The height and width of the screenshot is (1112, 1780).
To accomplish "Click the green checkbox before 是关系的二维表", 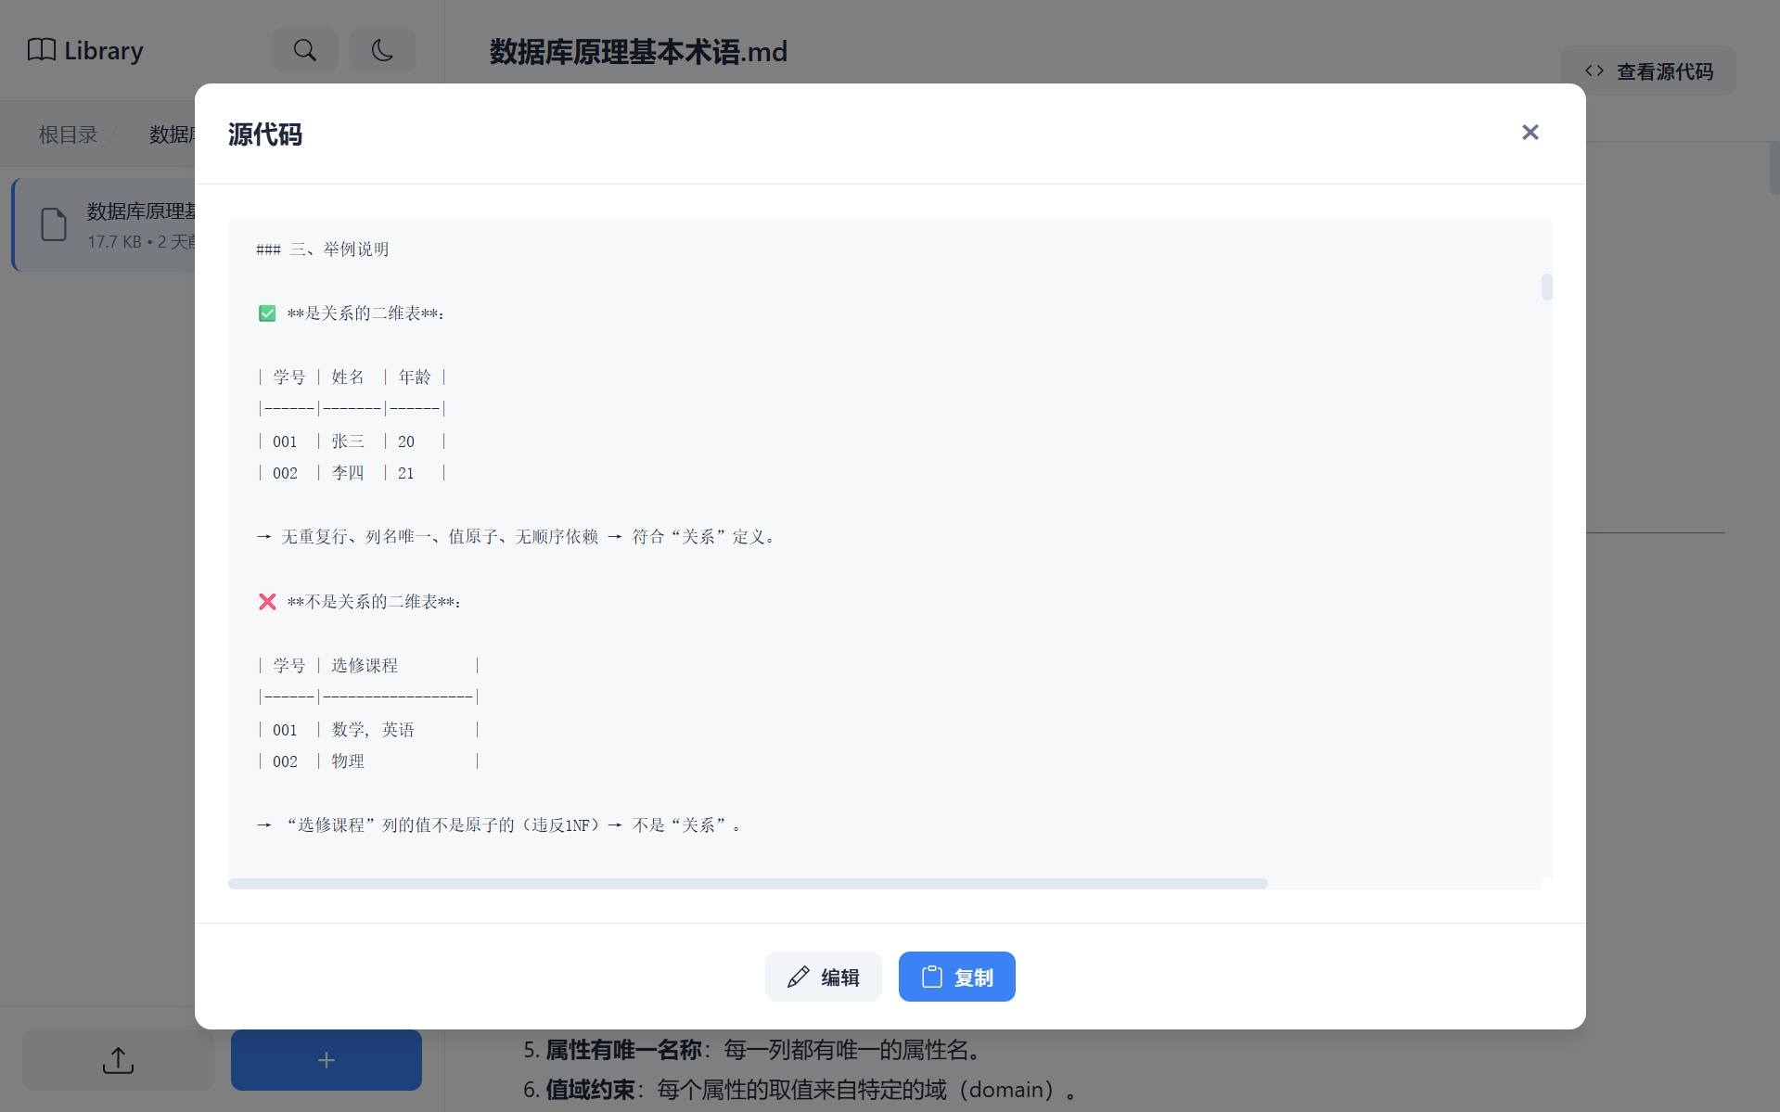I will [x=267, y=313].
